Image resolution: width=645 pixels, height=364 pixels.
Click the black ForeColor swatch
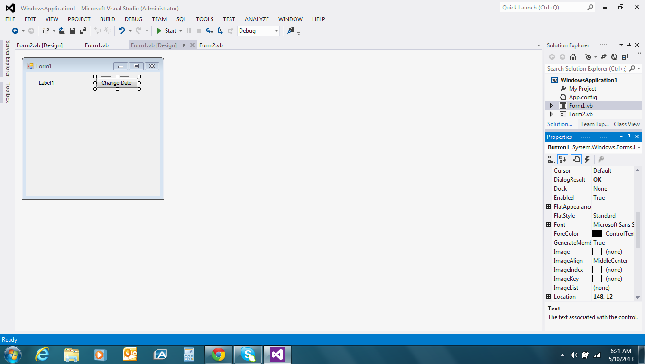pos(597,234)
